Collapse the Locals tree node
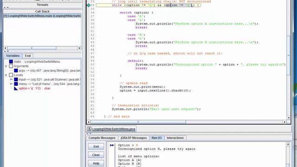Viewport: 297px width, 167px height. (6, 75)
